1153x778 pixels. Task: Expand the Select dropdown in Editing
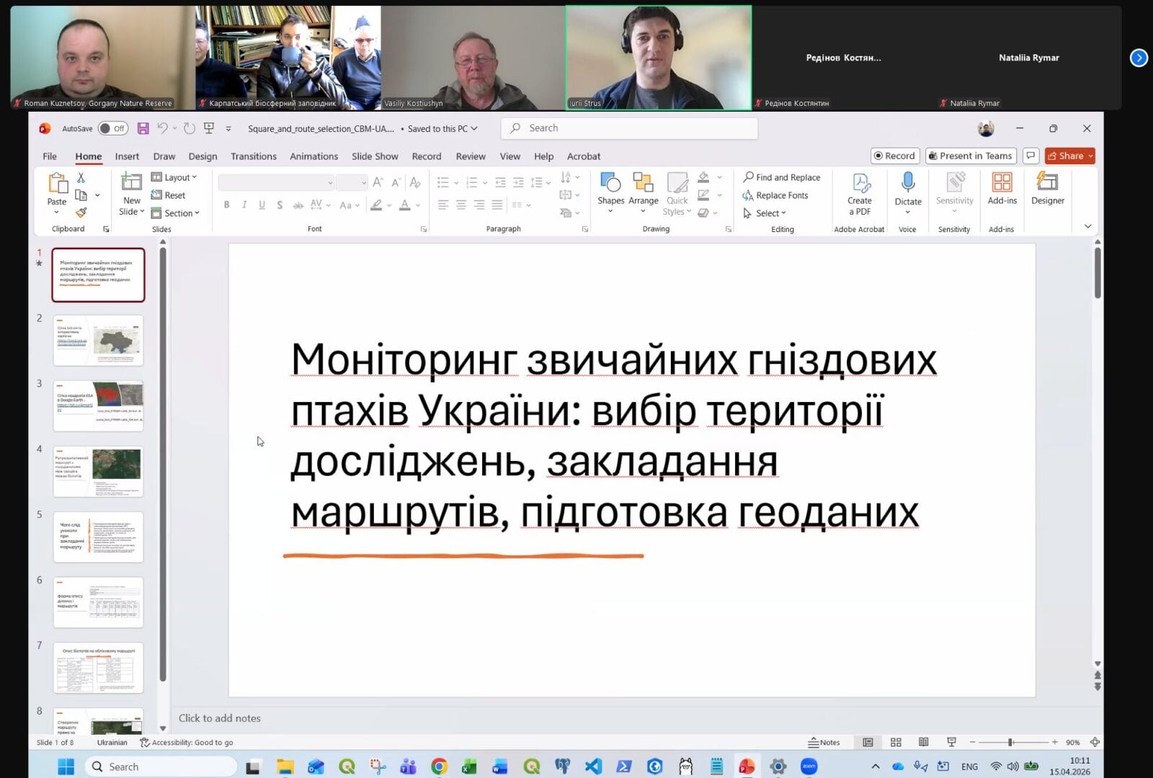[765, 213]
